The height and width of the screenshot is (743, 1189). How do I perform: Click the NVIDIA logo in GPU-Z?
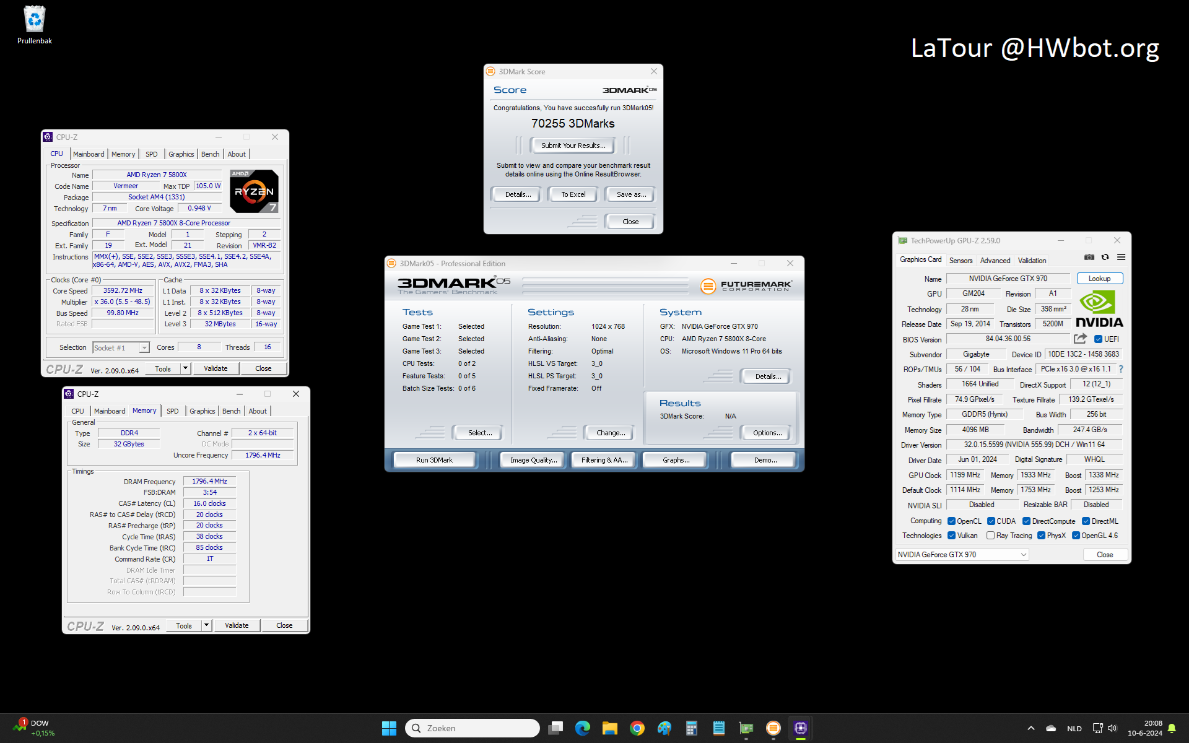click(x=1099, y=309)
